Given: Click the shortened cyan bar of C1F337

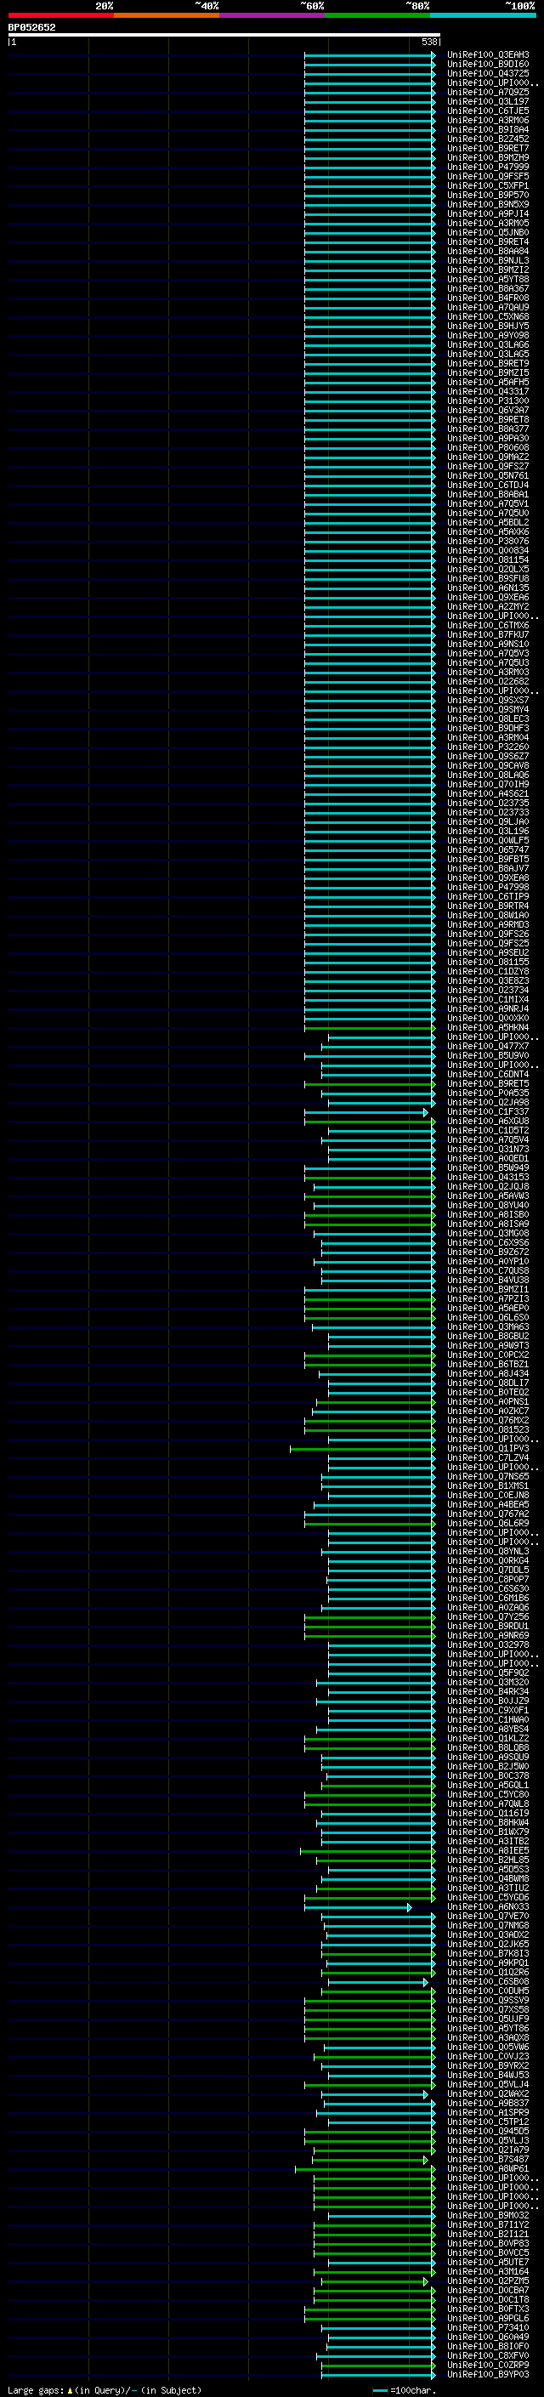Looking at the screenshot, I should [x=365, y=1112].
